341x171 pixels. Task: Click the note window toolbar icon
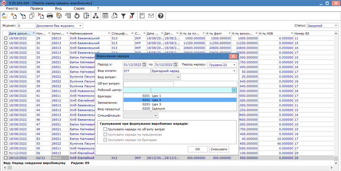pos(142,16)
